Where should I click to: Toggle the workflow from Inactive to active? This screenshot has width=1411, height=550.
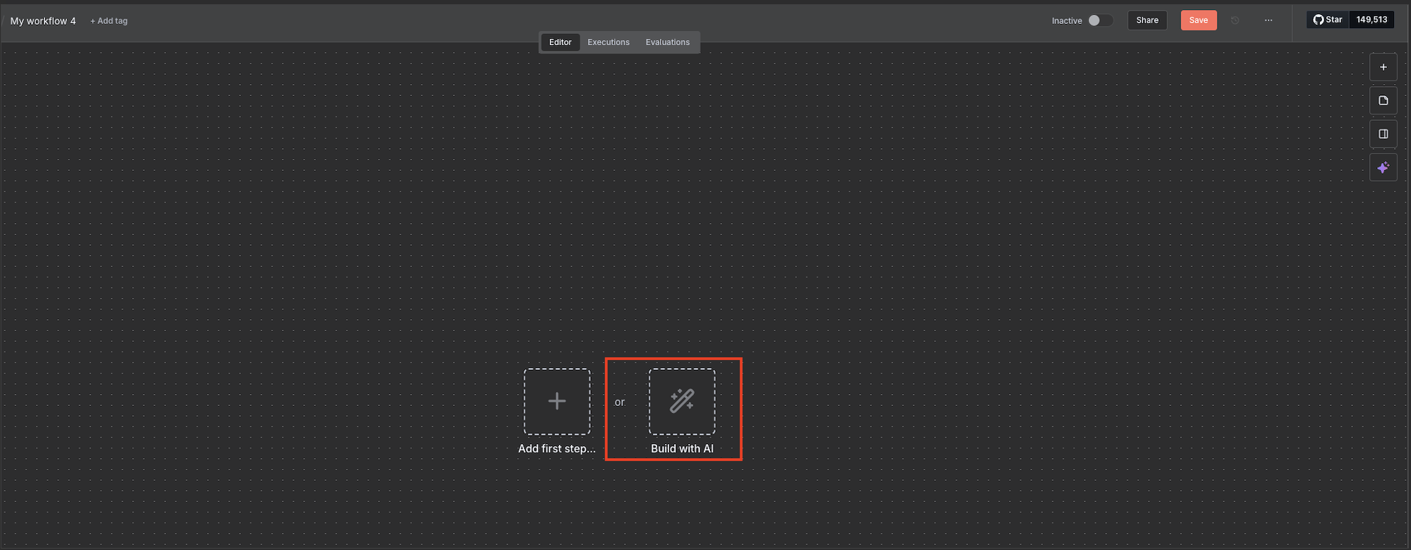pos(1099,20)
